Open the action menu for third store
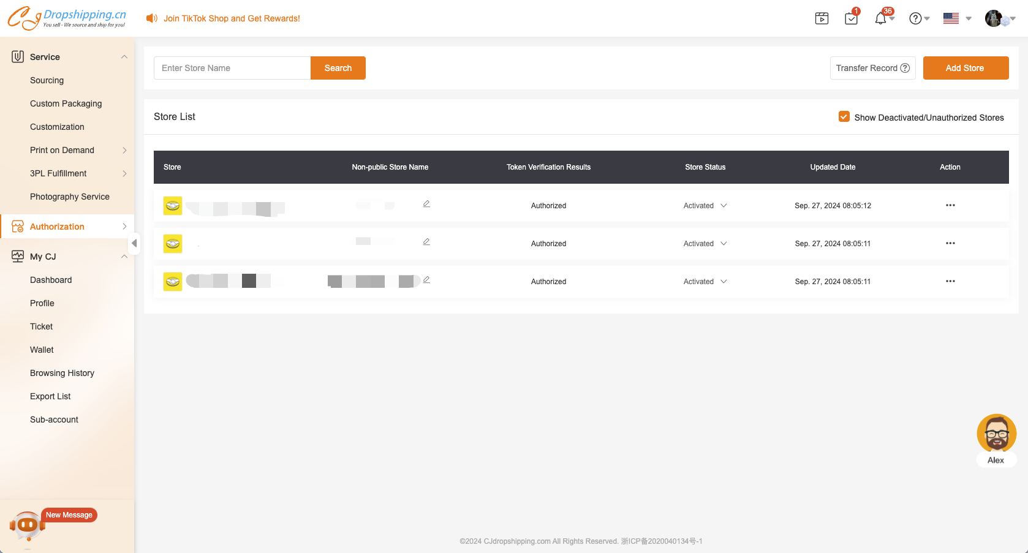The width and height of the screenshot is (1028, 553). tap(950, 282)
